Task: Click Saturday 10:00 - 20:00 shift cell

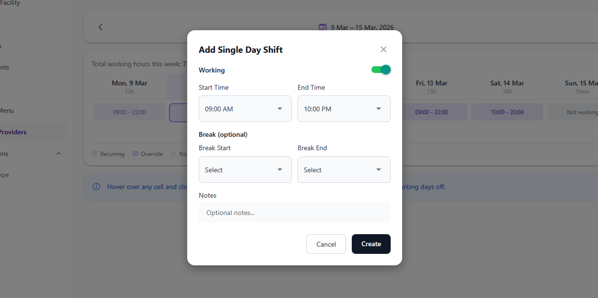Action: [507, 112]
